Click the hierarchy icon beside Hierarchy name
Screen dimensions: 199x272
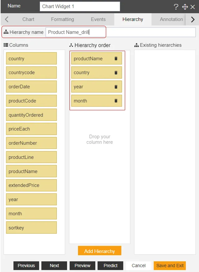(7, 32)
